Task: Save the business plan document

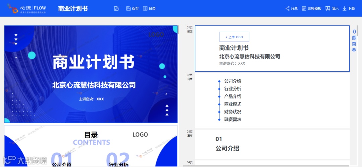Action: pos(133,9)
